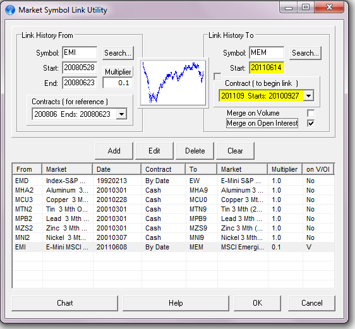
Task: Open Help for the link utility
Action: click(176, 303)
